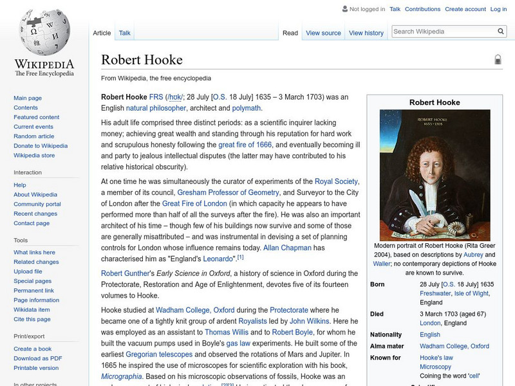The width and height of the screenshot is (515, 386).
Task: Open the Thomas Willis link
Action: 227,332
